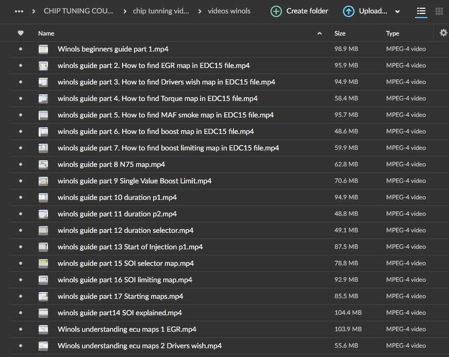Viewport: 449px width, 357px height.
Task: Go to chip tunning vid... breadcrumb folder
Action: pos(161,11)
